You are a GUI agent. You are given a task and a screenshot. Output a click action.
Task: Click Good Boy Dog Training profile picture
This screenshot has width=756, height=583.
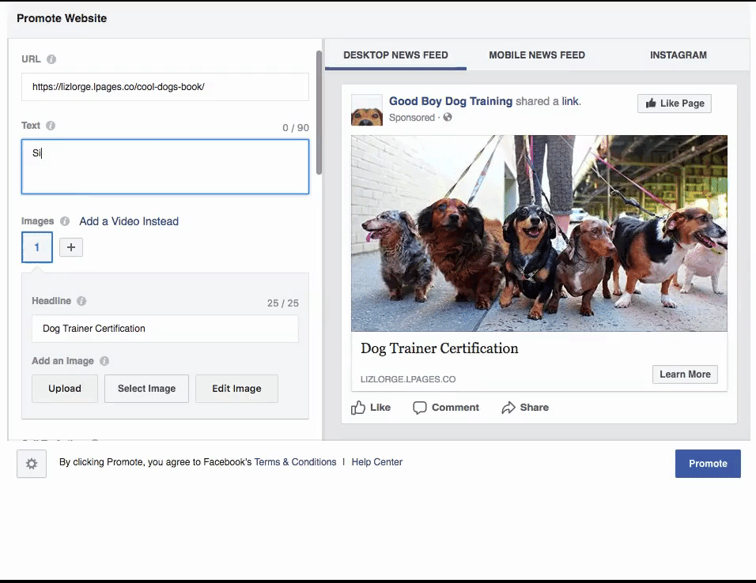[366, 111]
